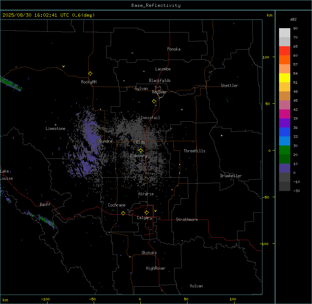
Task: Click the yellow diamond marker above RockyMH
Action: click(x=90, y=74)
